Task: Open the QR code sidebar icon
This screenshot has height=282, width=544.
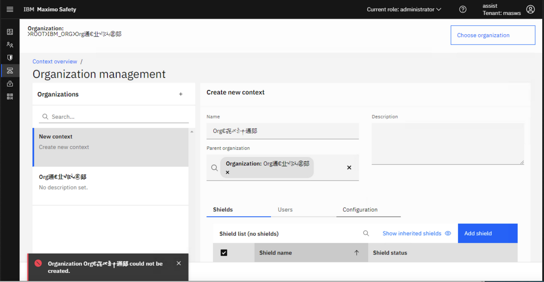Action: (10, 96)
